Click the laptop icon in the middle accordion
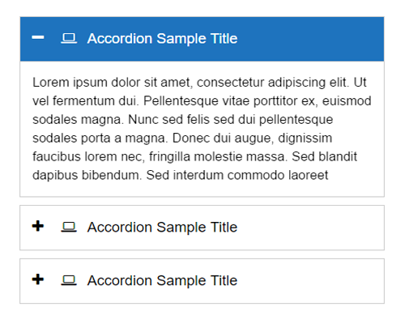Image resolution: width=405 pixels, height=324 pixels. 69,227
